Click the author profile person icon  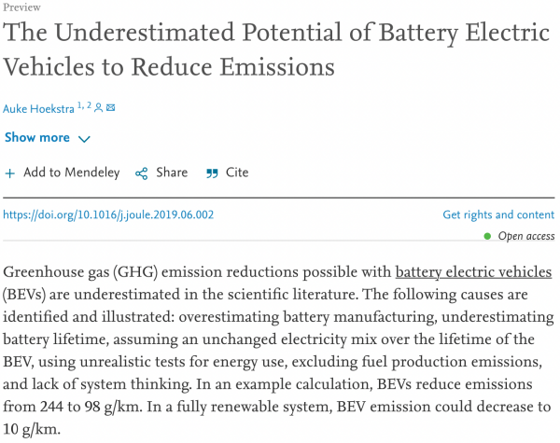99,108
